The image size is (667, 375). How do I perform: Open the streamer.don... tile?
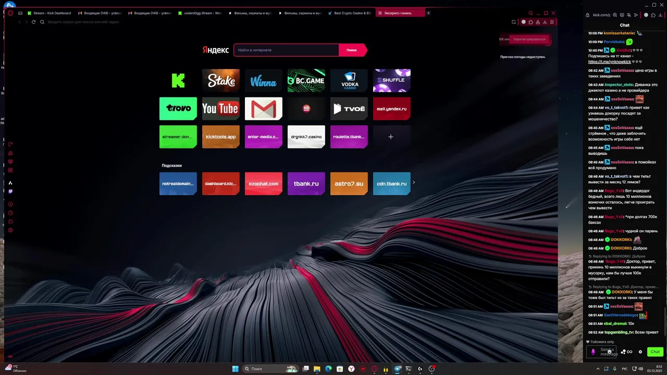[178, 136]
